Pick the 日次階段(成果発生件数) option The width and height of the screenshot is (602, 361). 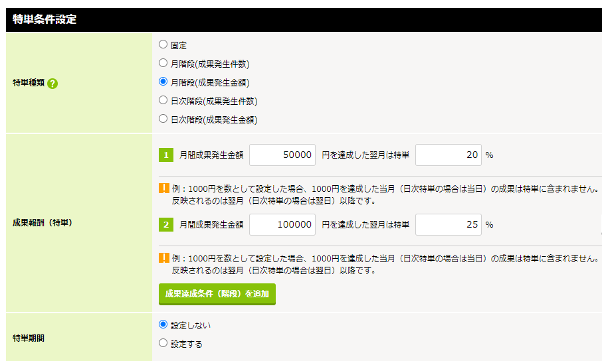[x=163, y=101]
